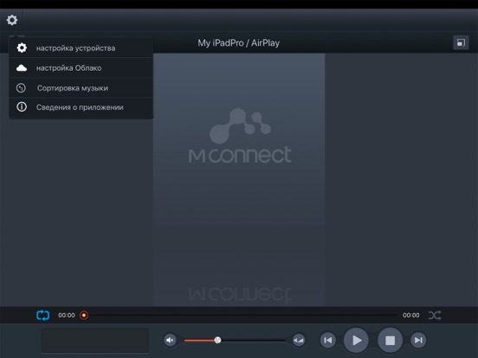Choose Сортировка музыки menu entry

(81, 88)
